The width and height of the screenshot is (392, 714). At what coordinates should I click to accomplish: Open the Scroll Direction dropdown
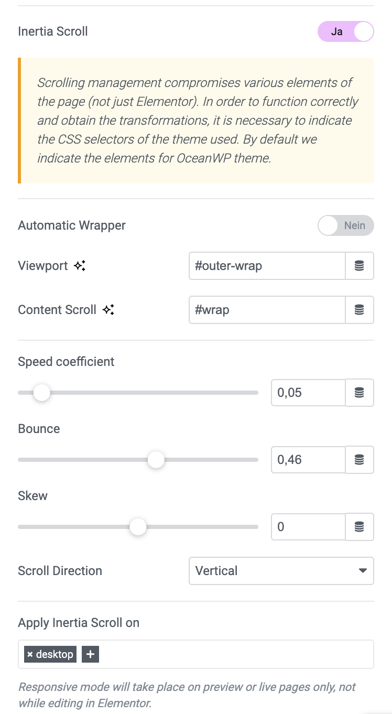click(281, 571)
